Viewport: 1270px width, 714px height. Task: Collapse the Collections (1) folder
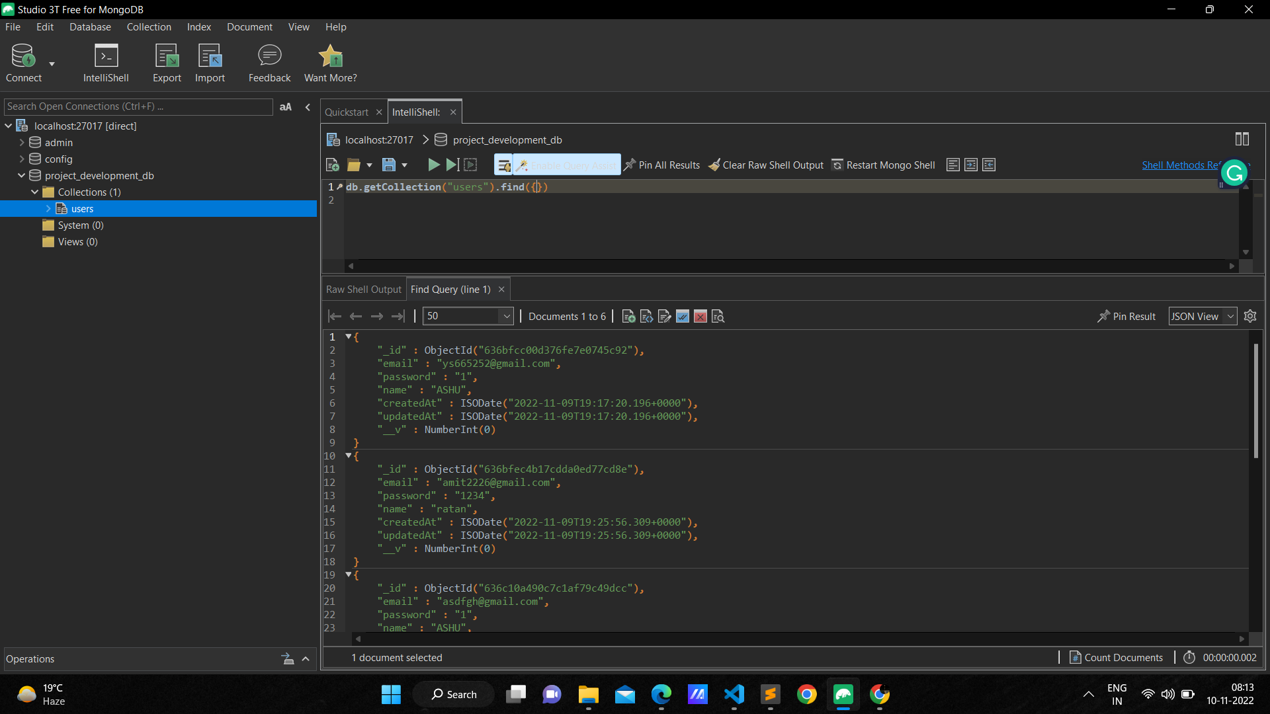[x=34, y=192]
